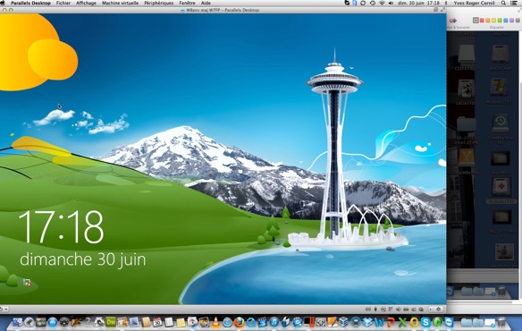Click the Parallels status bar settings gear
The height and width of the screenshot is (331, 522).
pyautogui.click(x=439, y=310)
